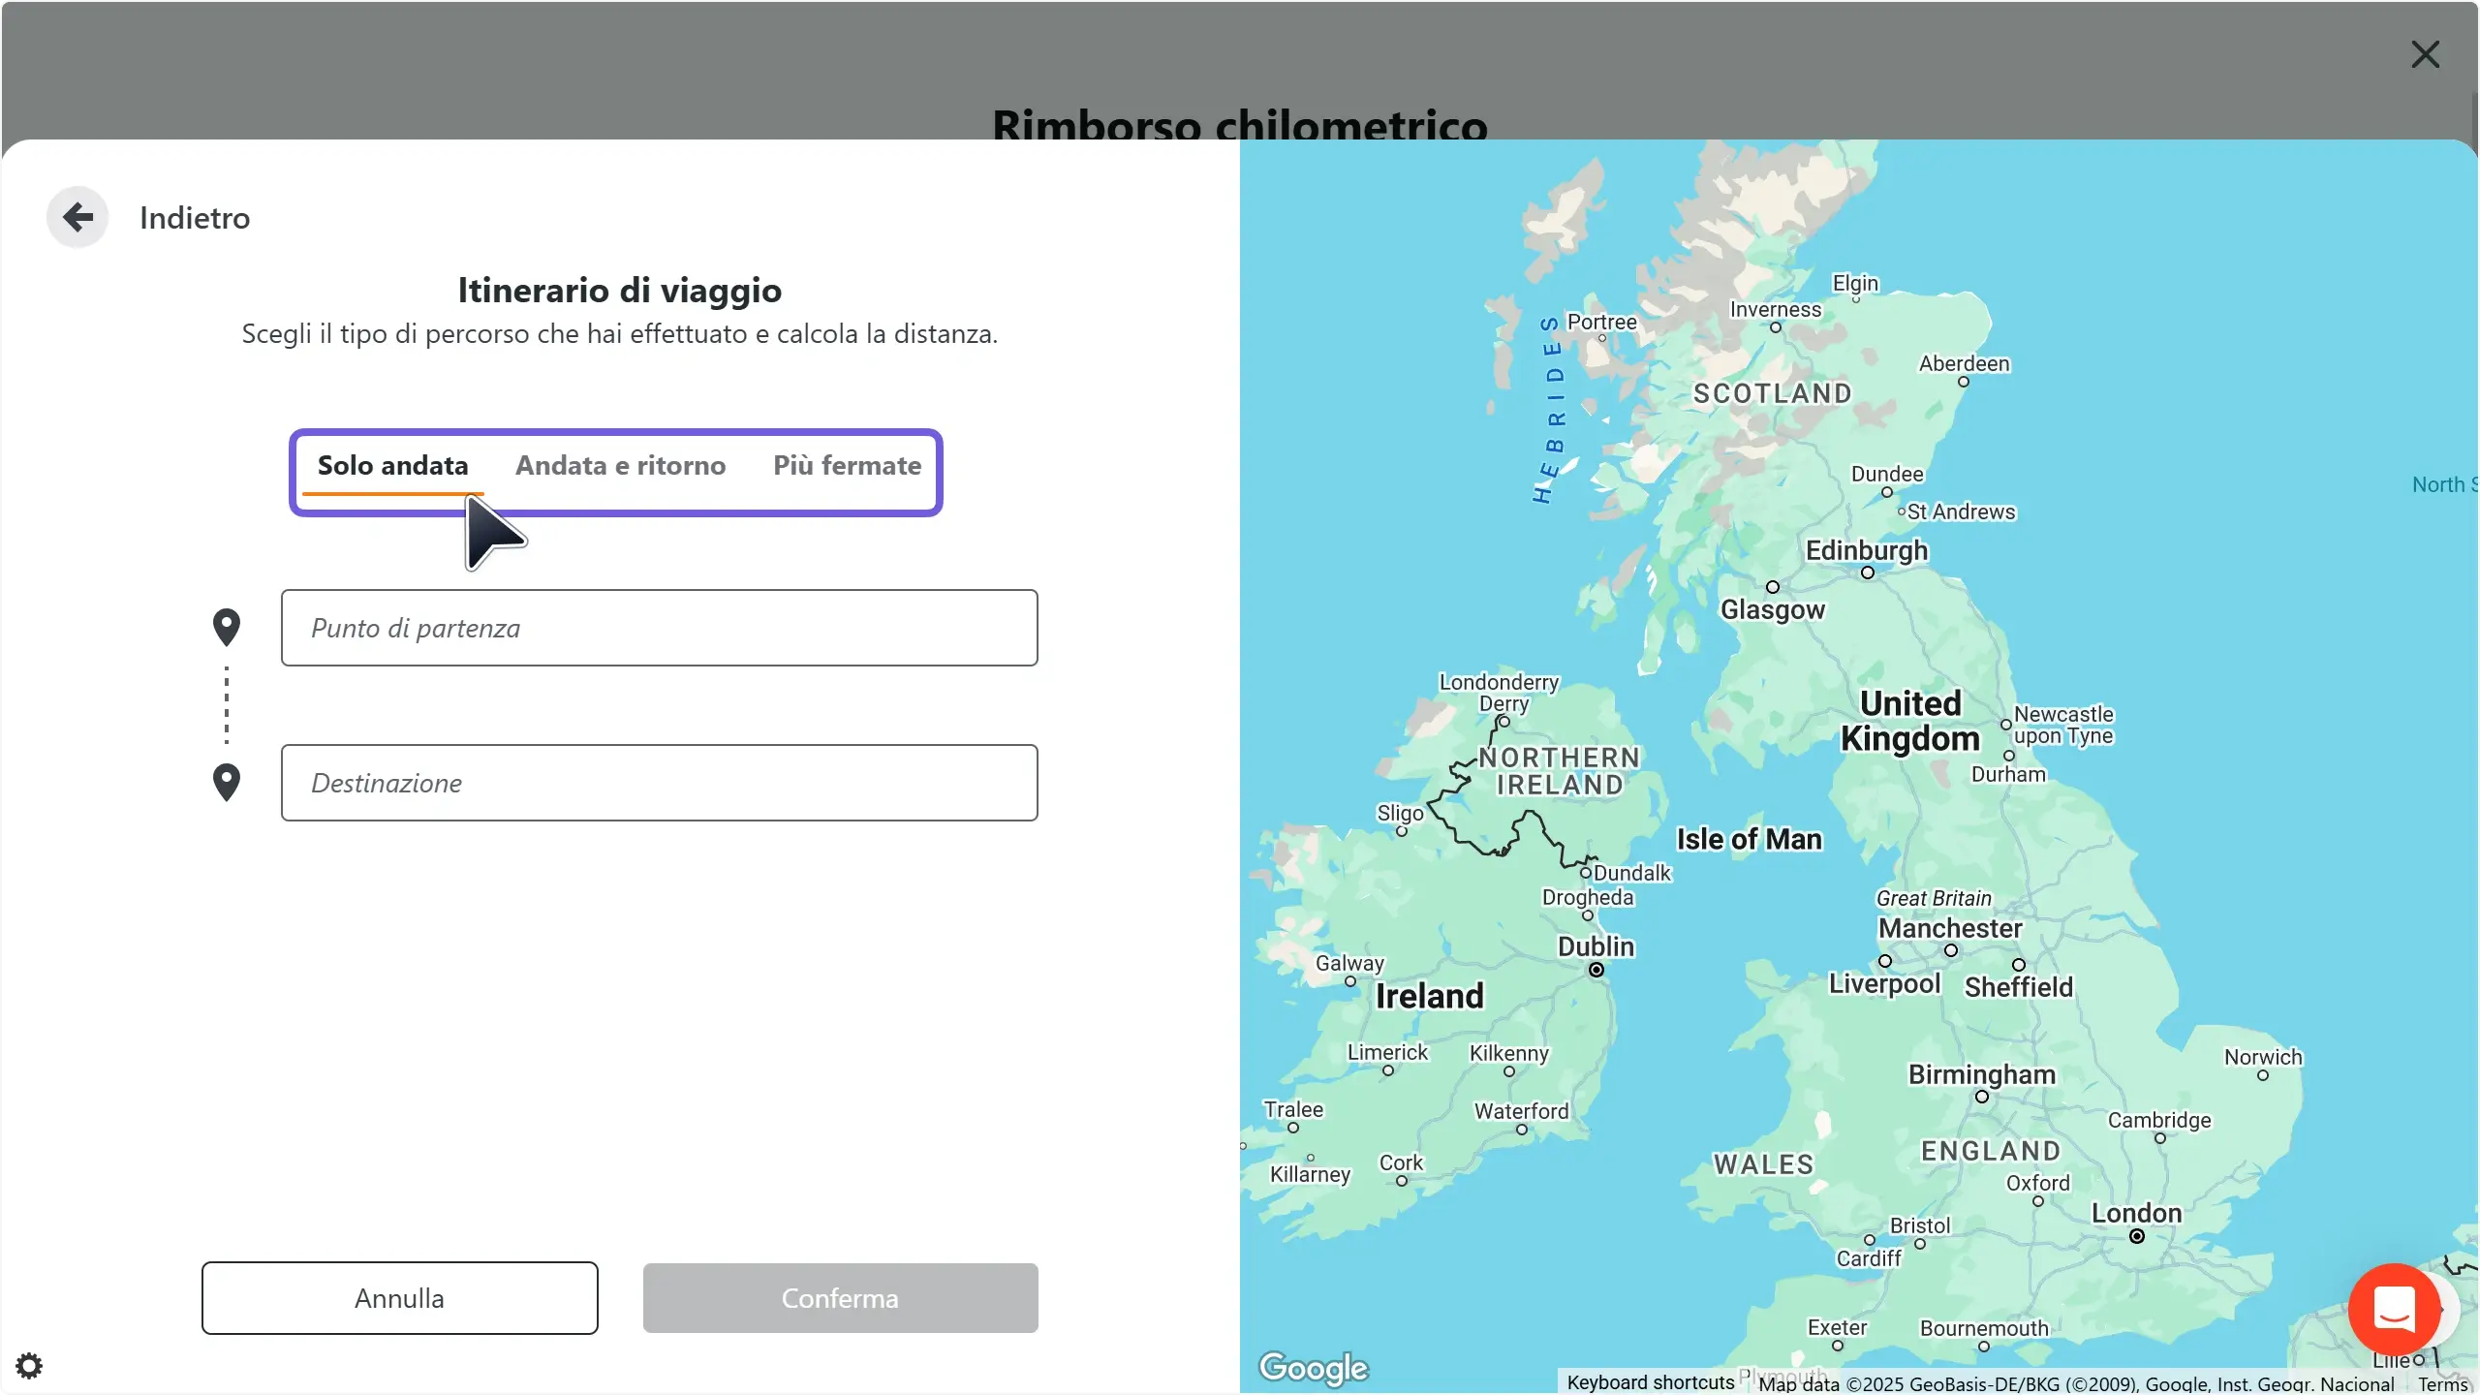The height and width of the screenshot is (1395, 2480).
Task: Open the red chat support widget
Action: 2394,1309
